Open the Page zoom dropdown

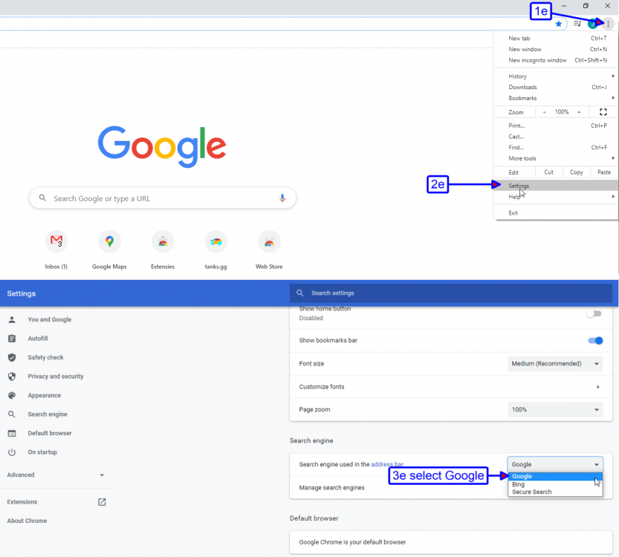pos(555,409)
